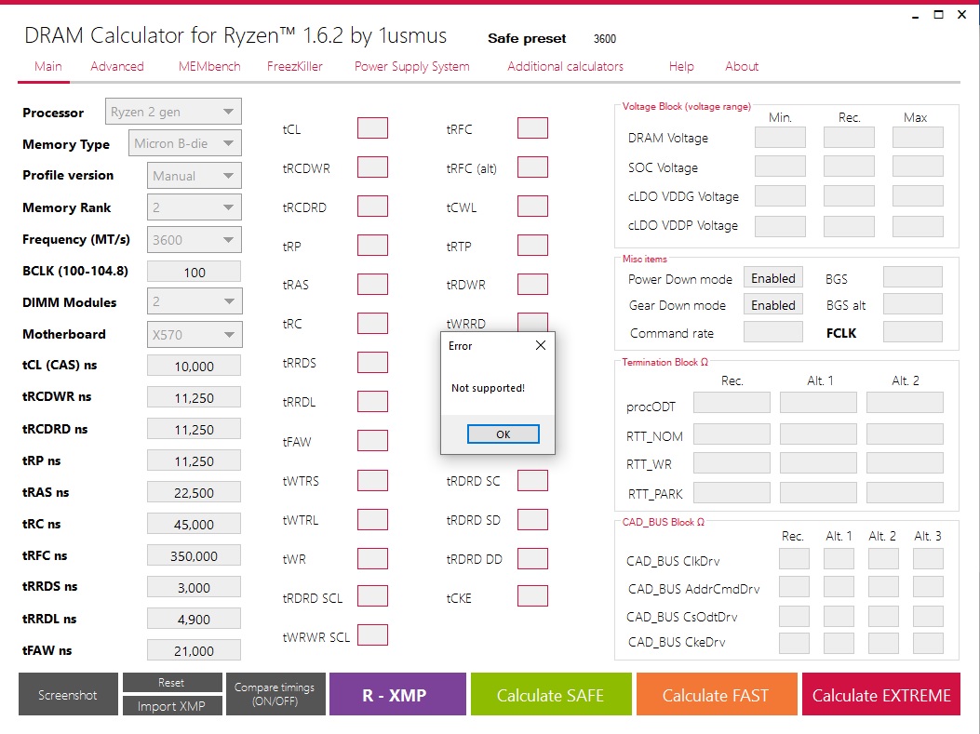Click Calculate FAST
The width and height of the screenshot is (980, 734).
coord(717,694)
